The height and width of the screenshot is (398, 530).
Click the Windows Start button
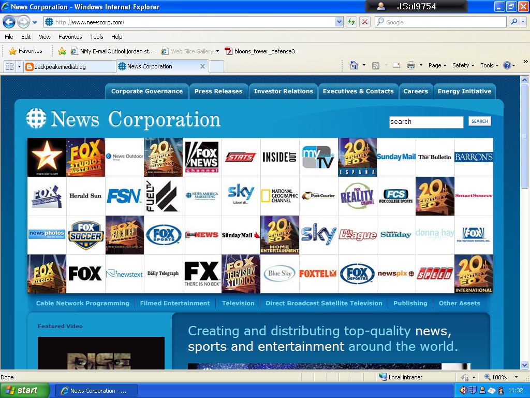[24, 391]
